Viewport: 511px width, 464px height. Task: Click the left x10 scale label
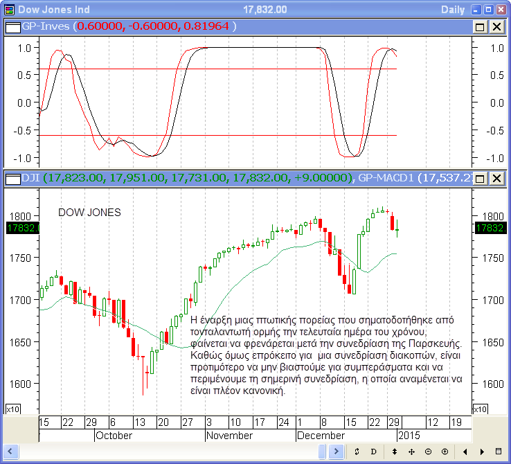[x=13, y=409]
